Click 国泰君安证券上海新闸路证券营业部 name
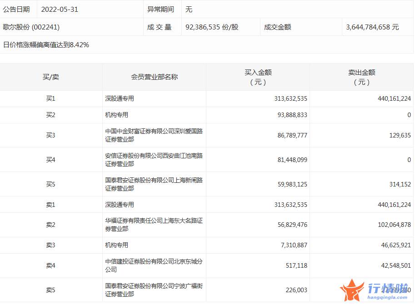This screenshot has width=415, height=304. pyautogui.click(x=154, y=184)
